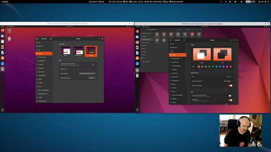Choose the Dark style in right Settings
The width and height of the screenshot is (271, 152).
222,54
